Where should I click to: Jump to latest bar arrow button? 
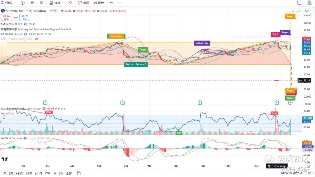click(293, 11)
